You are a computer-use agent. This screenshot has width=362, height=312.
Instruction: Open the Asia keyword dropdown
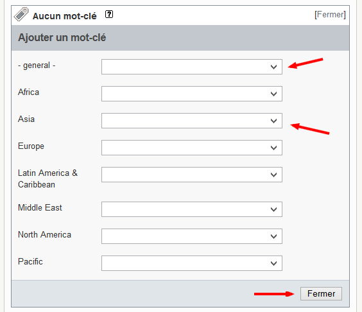192,121
